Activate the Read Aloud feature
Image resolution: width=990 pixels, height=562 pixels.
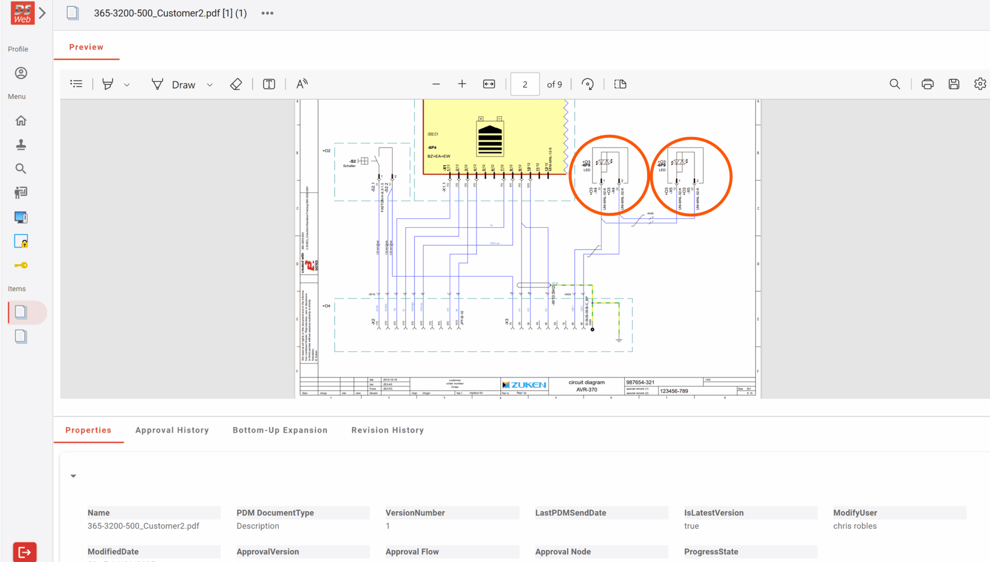coord(302,84)
